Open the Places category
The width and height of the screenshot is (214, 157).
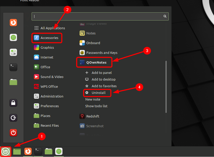tap(42, 116)
